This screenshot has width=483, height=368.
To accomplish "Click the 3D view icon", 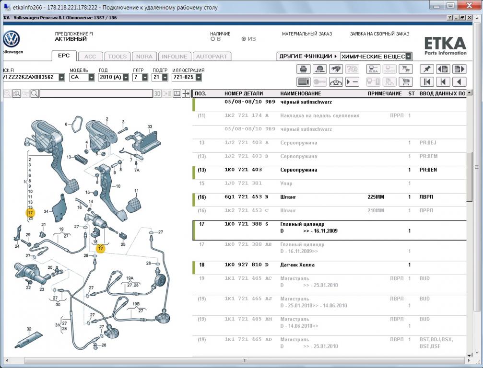I will pos(157,93).
